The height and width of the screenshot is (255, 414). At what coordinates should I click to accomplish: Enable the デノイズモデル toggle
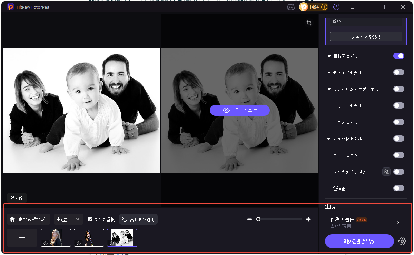pyautogui.click(x=399, y=72)
